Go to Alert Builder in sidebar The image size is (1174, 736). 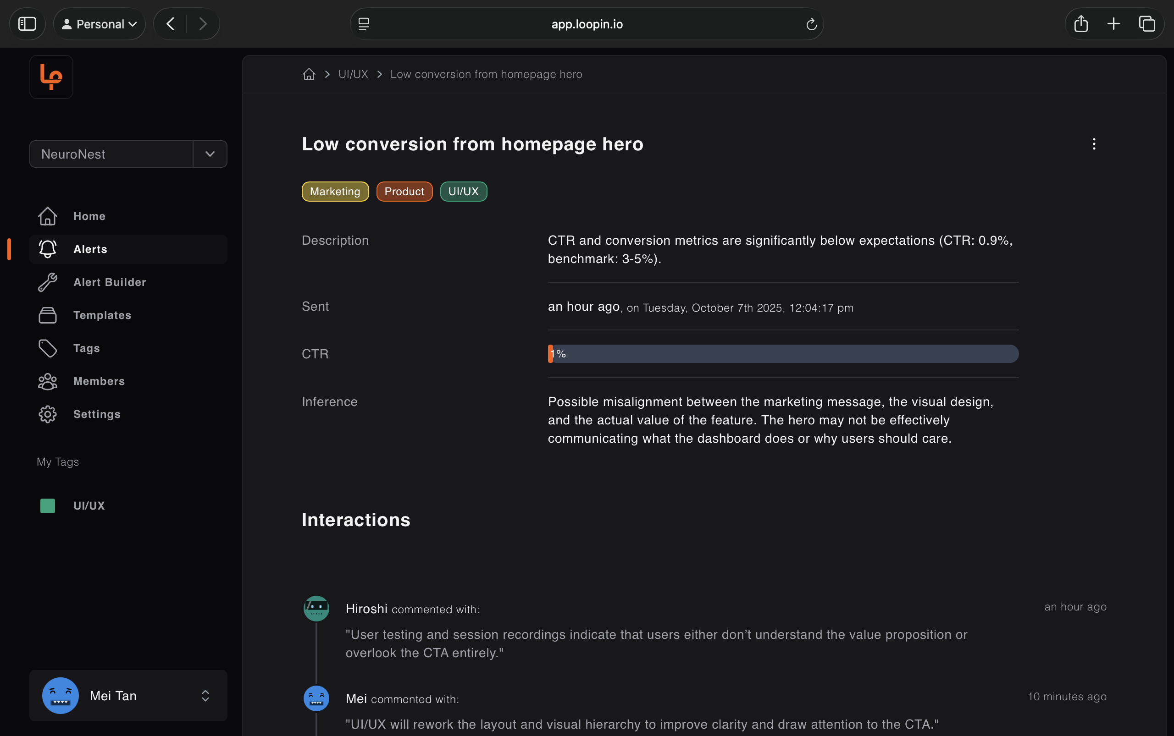tap(110, 282)
